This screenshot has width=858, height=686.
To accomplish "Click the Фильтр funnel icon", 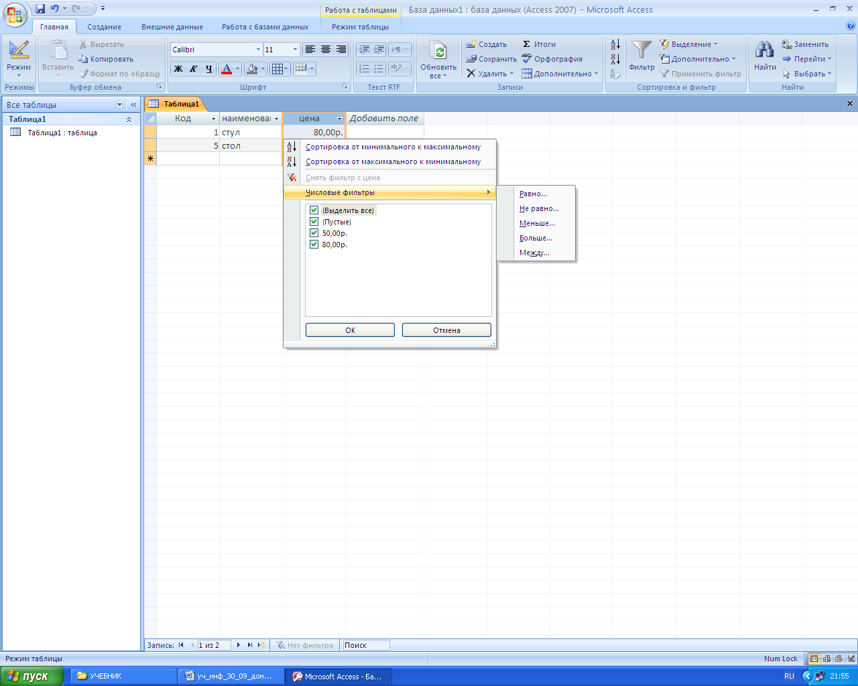I will (x=641, y=55).
